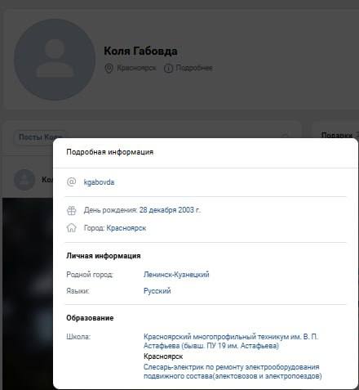Viewport: 359px width, 390px height.
Task: Open the Красноярский многопрофильный техникум school link
Action: point(231,341)
